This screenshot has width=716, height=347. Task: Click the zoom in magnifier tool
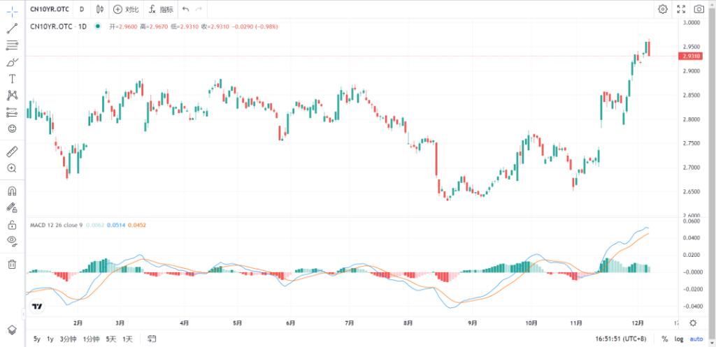(12, 168)
